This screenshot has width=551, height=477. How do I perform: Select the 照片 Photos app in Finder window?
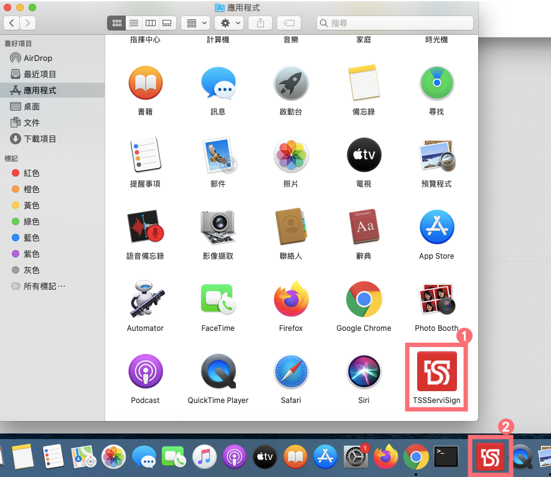[x=291, y=155]
